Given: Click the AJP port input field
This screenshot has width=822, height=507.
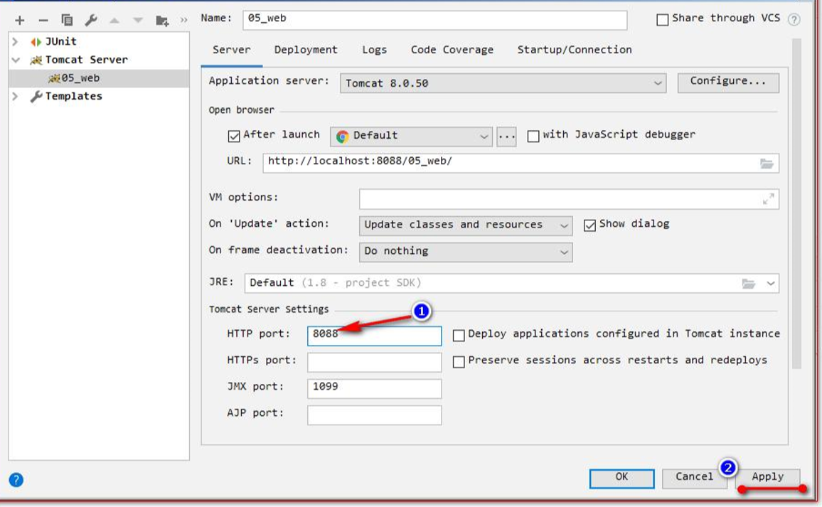Looking at the screenshot, I should point(374,415).
